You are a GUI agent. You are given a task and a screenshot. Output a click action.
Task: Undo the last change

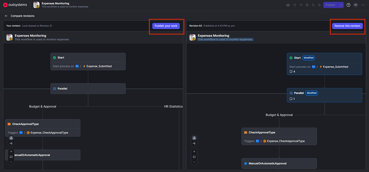[295, 5]
